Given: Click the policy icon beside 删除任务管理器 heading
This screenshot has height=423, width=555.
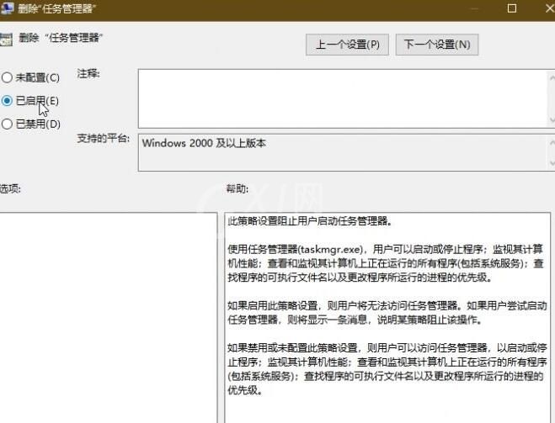Looking at the screenshot, I should tap(6, 40).
